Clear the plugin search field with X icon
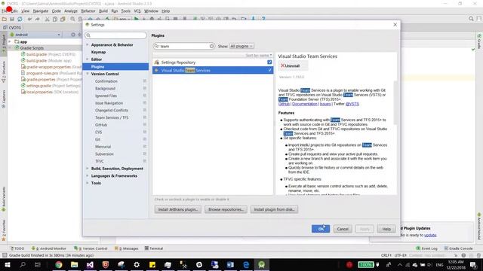 coord(211,46)
